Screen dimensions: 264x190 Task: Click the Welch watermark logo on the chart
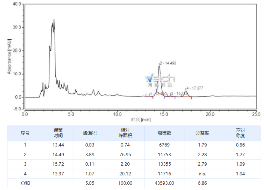[x=160, y=79]
